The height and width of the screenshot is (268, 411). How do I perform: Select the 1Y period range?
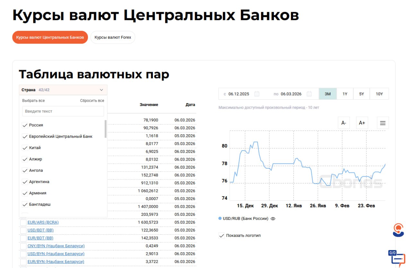pos(345,94)
